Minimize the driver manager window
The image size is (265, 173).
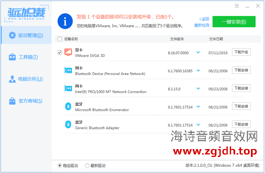[247, 7]
